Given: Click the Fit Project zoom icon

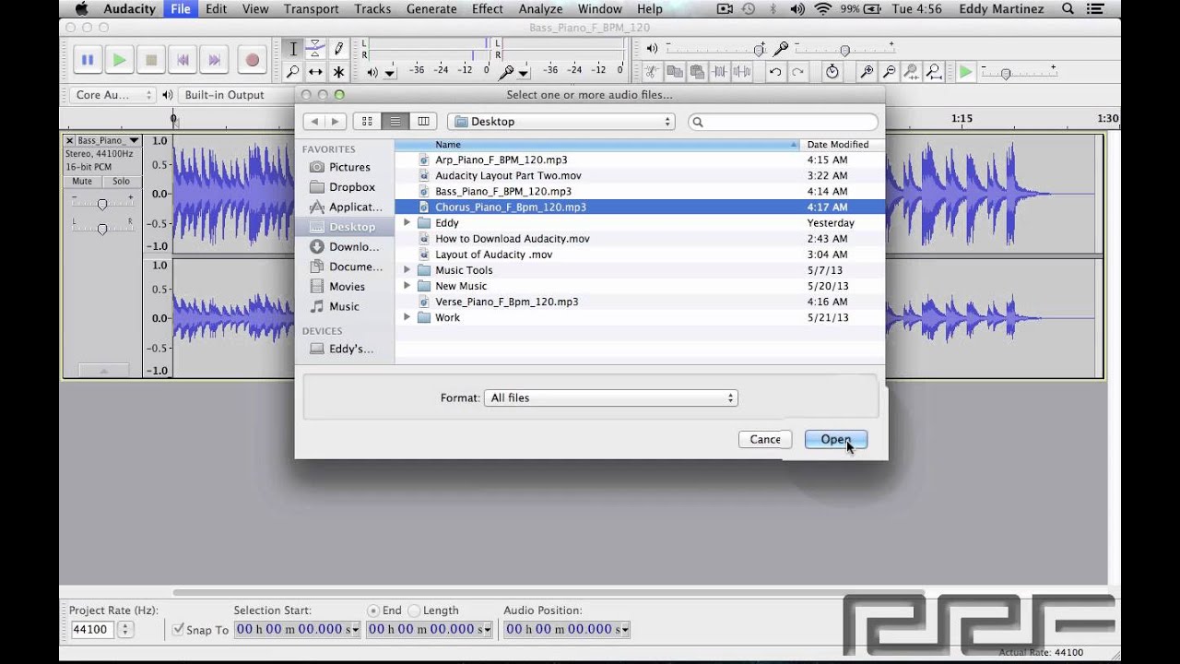Looking at the screenshot, I should pos(934,71).
